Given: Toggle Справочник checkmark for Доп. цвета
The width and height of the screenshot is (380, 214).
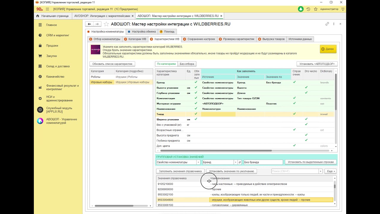Looking at the screenshot, I should click(x=294, y=146).
